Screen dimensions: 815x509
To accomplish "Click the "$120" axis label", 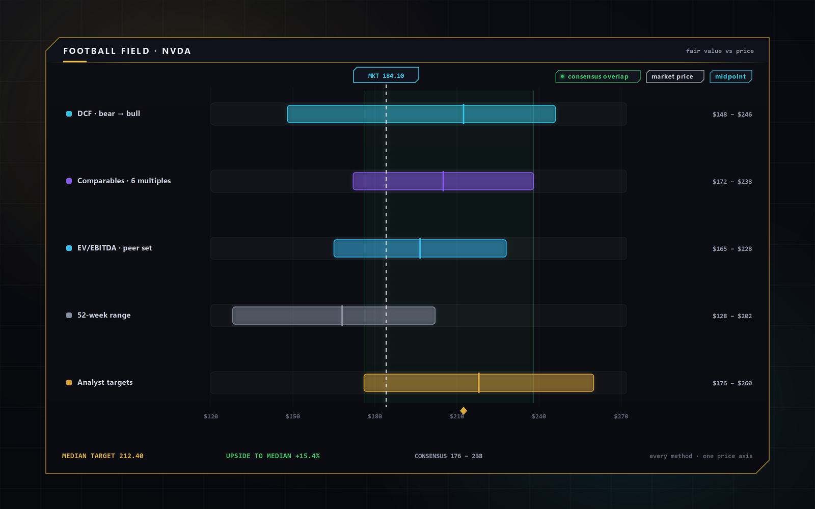I will [x=211, y=416].
